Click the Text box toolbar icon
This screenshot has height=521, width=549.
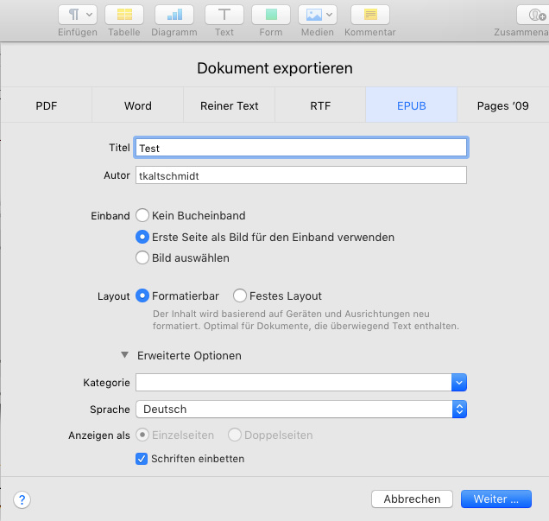click(x=224, y=15)
